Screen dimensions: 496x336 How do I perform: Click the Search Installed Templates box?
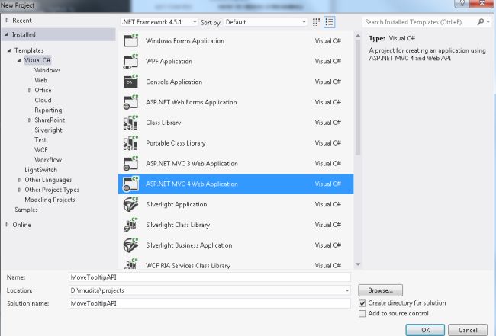click(x=419, y=22)
